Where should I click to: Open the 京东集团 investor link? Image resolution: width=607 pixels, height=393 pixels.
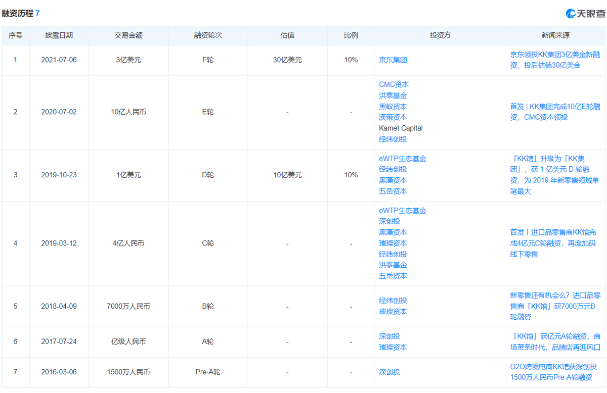[x=393, y=60]
